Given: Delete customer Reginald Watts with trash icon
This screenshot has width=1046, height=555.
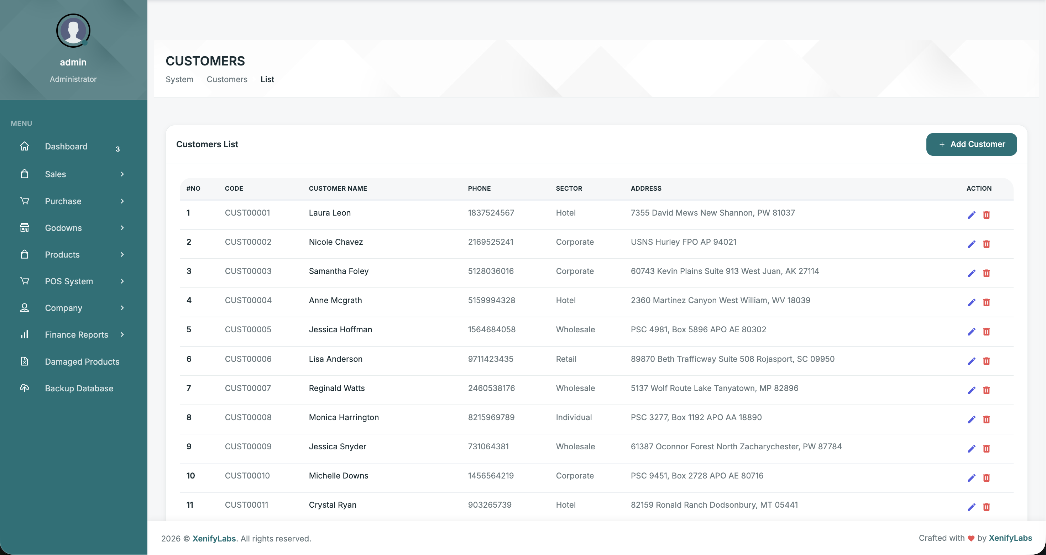Looking at the screenshot, I should [986, 390].
